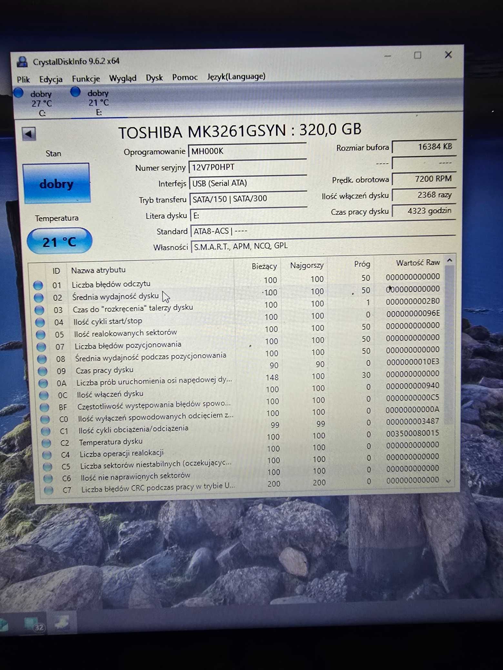The image size is (503, 670).
Task: Open the Wygląd menu
Action: [123, 78]
